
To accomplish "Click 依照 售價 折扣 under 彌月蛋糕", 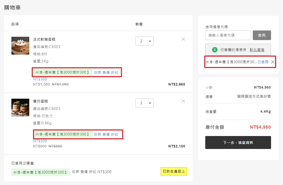I will [106, 134].
